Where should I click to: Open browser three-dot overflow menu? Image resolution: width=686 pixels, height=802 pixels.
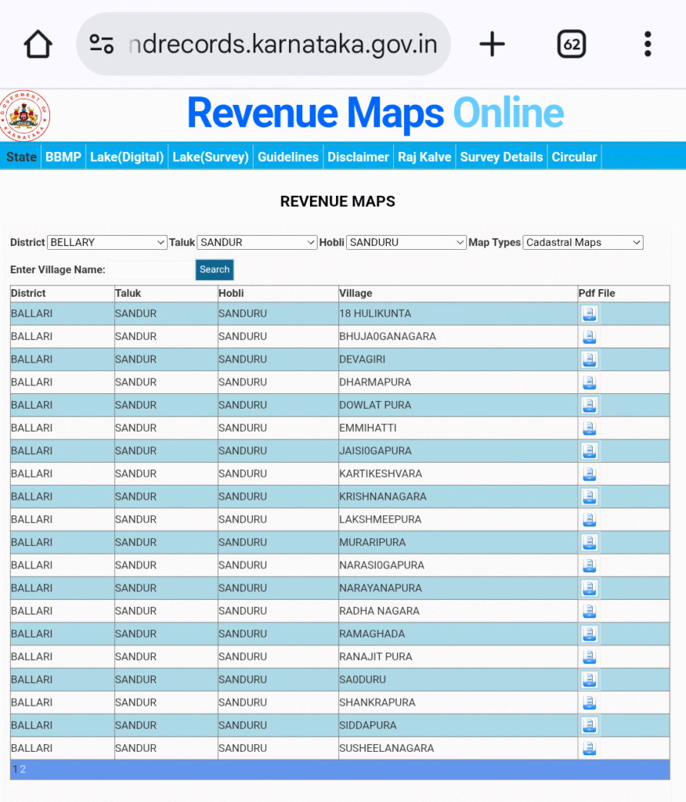click(648, 44)
